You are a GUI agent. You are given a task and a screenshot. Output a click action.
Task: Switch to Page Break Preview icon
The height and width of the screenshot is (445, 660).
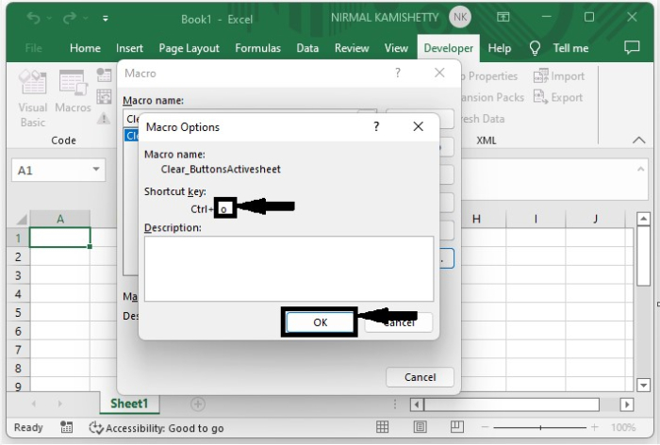click(457, 427)
